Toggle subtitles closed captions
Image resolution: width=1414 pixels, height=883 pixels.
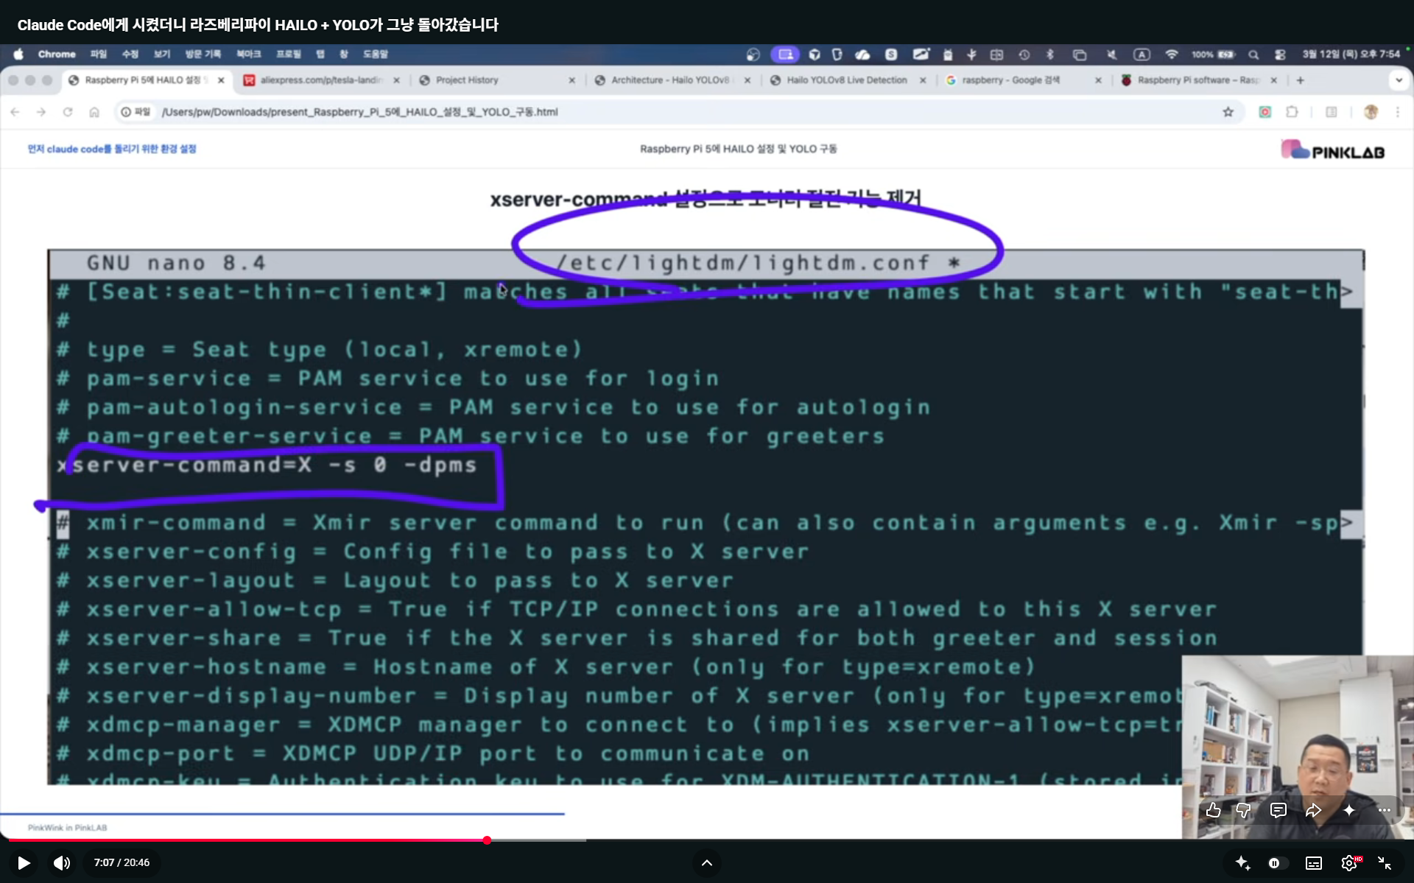point(1314,863)
